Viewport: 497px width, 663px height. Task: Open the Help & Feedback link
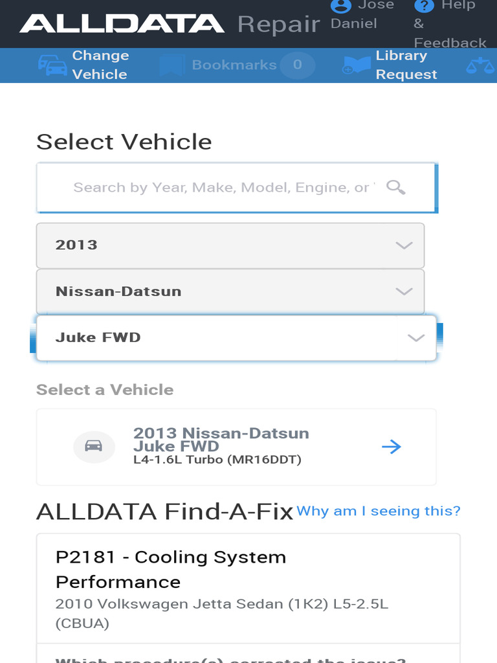coord(450,24)
